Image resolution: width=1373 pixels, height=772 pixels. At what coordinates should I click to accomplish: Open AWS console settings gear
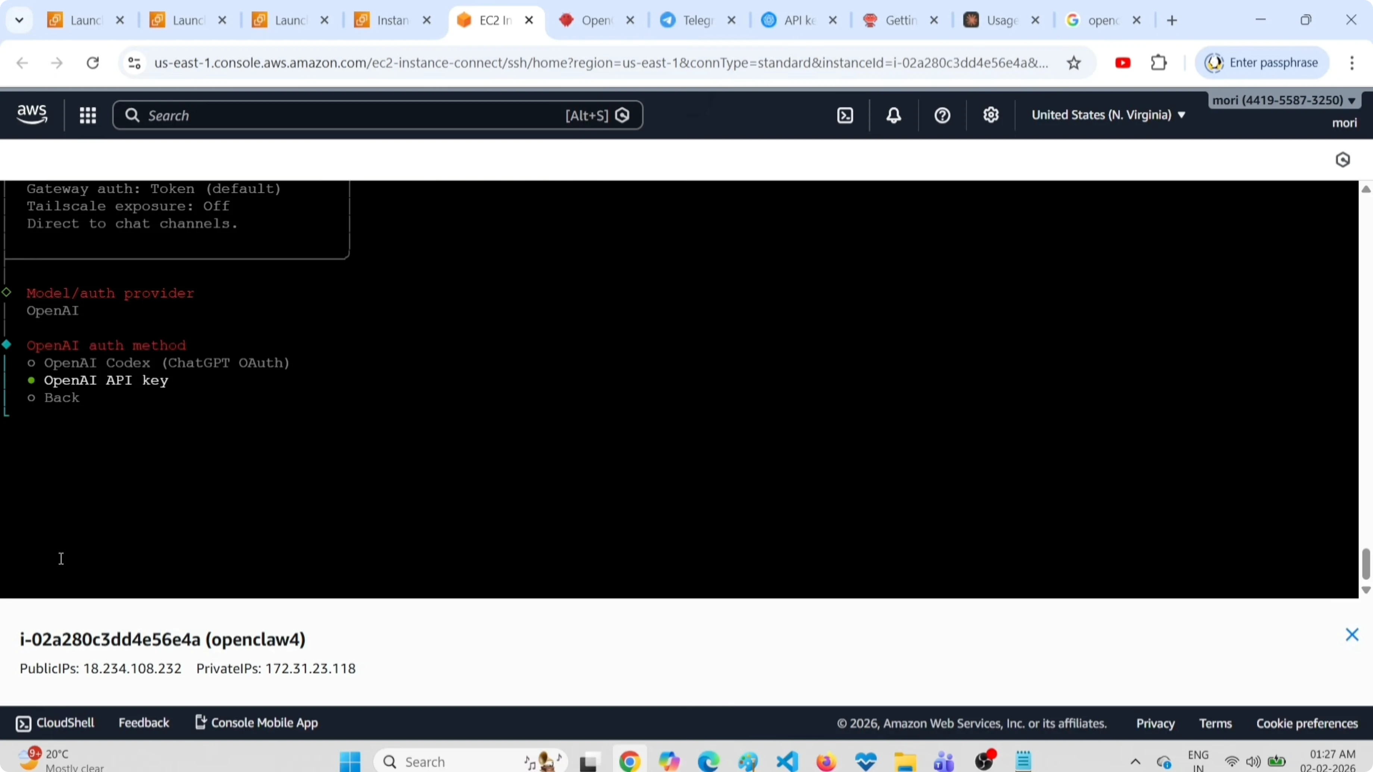click(x=991, y=116)
